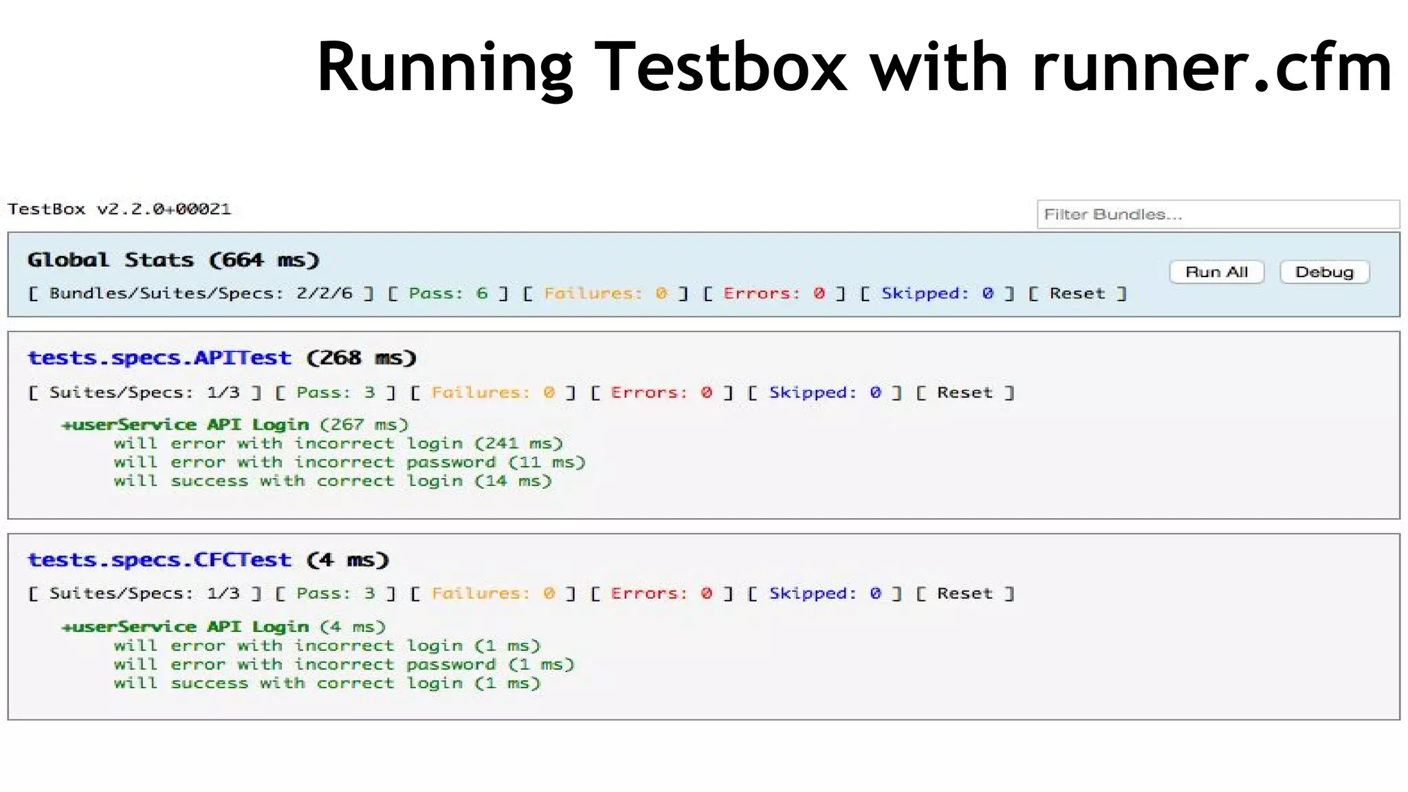This screenshot has width=1408, height=792.
Task: Select spec 'will success with correct login (14 ms)'
Action: point(332,481)
